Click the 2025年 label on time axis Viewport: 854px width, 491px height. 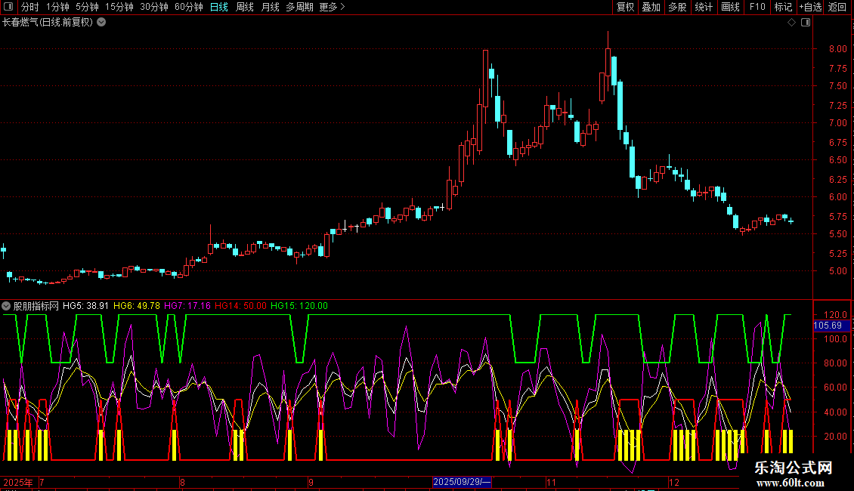tap(18, 482)
